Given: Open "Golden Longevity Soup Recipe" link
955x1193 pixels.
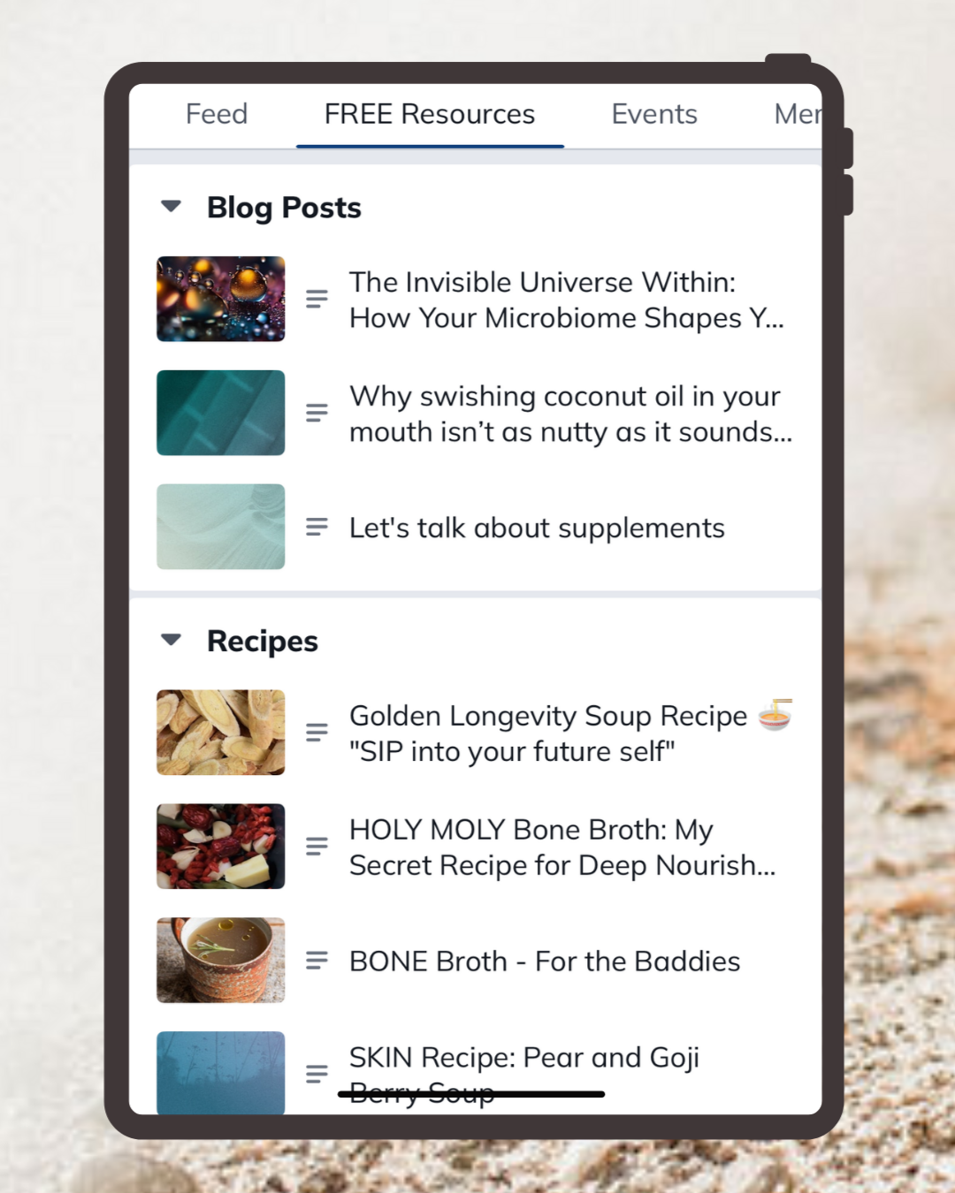Looking at the screenshot, I should pos(548,716).
